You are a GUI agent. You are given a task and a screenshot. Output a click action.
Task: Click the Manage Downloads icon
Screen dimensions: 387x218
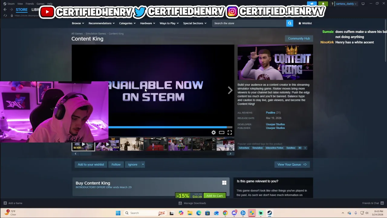(x=180, y=203)
